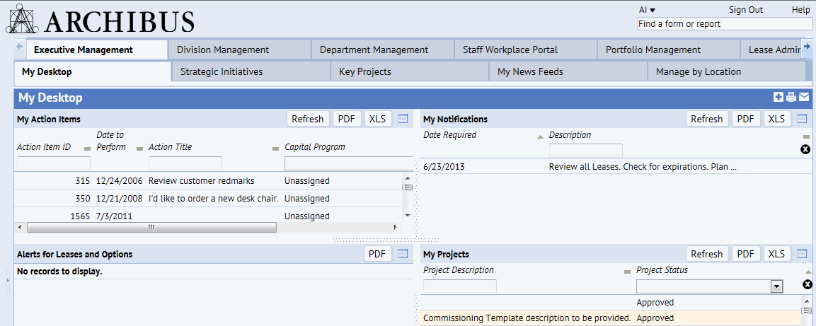The height and width of the screenshot is (326, 816).
Task: Click horizontal scrollbar in My Action Items
Action: [151, 227]
